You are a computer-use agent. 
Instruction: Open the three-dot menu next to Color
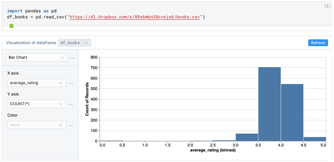coord(71,125)
